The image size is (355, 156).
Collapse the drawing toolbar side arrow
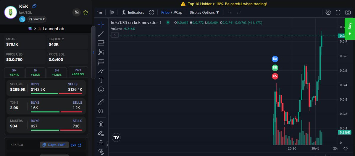tap(107, 145)
